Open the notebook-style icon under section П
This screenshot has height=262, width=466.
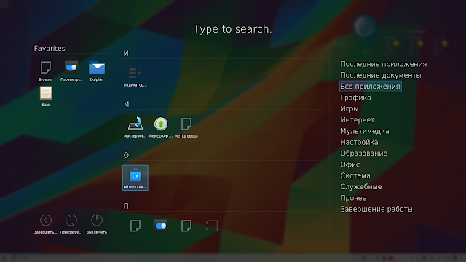point(212,226)
